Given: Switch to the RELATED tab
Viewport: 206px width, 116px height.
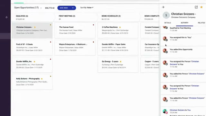Looking at the screenshot, I should click(x=201, y=23).
